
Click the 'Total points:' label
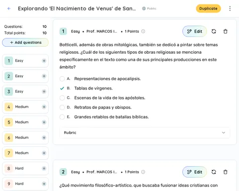pos(15,33)
